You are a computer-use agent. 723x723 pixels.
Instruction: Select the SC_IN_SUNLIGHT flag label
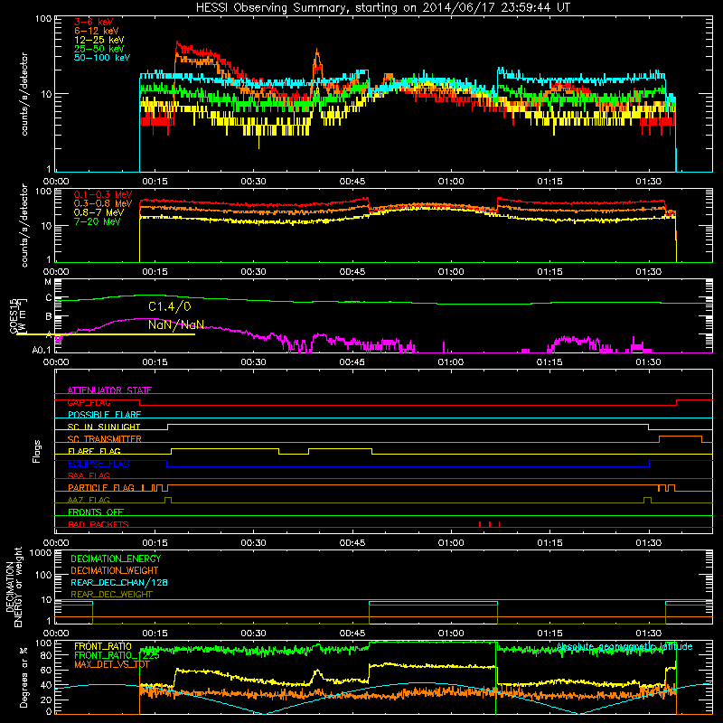click(x=104, y=427)
